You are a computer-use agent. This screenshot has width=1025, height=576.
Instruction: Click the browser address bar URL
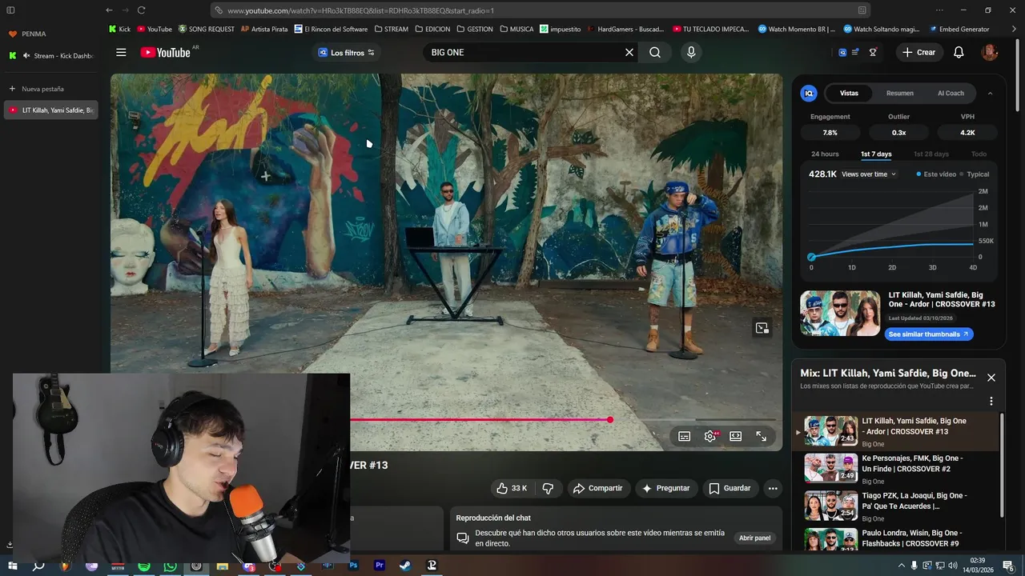coord(360,10)
